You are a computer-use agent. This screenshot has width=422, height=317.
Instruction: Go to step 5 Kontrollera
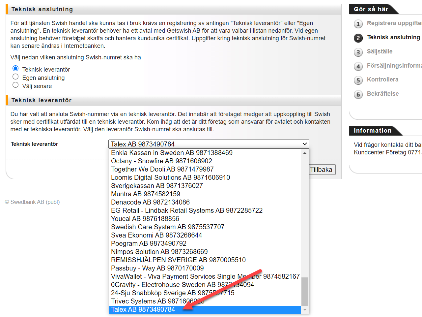[382, 79]
